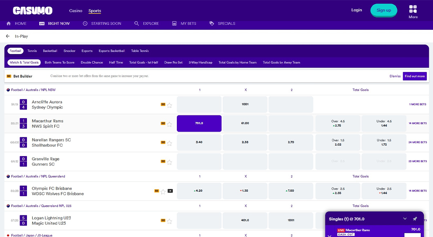Select Total Goals by Home Team market

pyautogui.click(x=237, y=63)
